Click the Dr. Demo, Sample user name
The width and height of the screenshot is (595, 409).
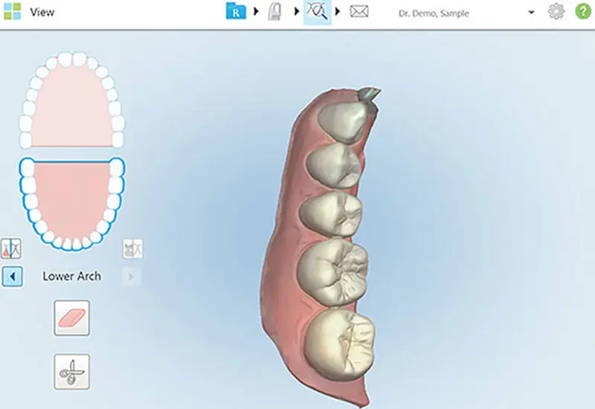pos(434,13)
